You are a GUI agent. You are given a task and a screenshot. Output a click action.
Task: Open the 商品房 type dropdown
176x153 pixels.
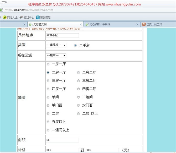coord(56,45)
